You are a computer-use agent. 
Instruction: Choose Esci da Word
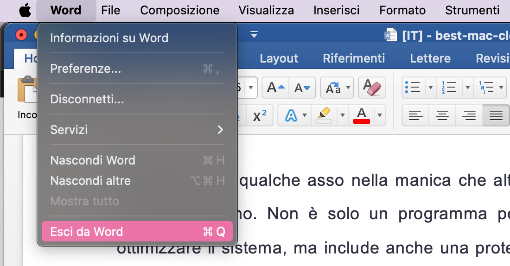[137, 232]
